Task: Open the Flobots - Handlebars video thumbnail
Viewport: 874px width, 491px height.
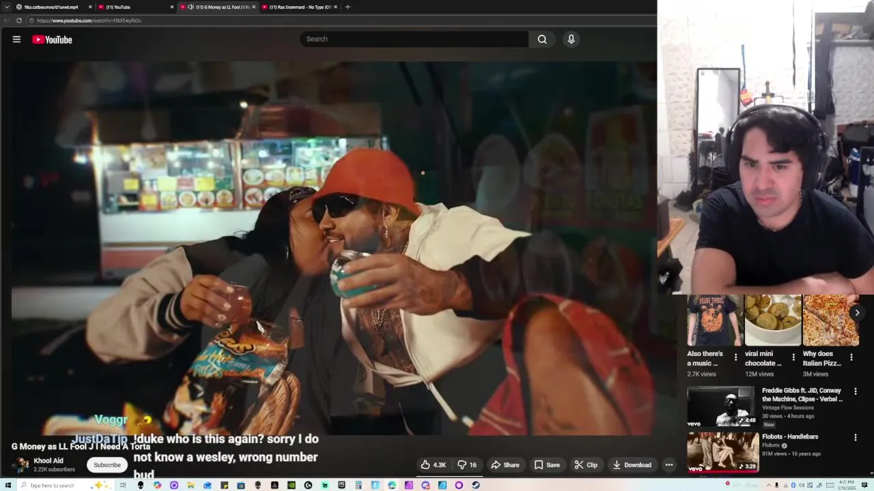Action: coord(722,452)
